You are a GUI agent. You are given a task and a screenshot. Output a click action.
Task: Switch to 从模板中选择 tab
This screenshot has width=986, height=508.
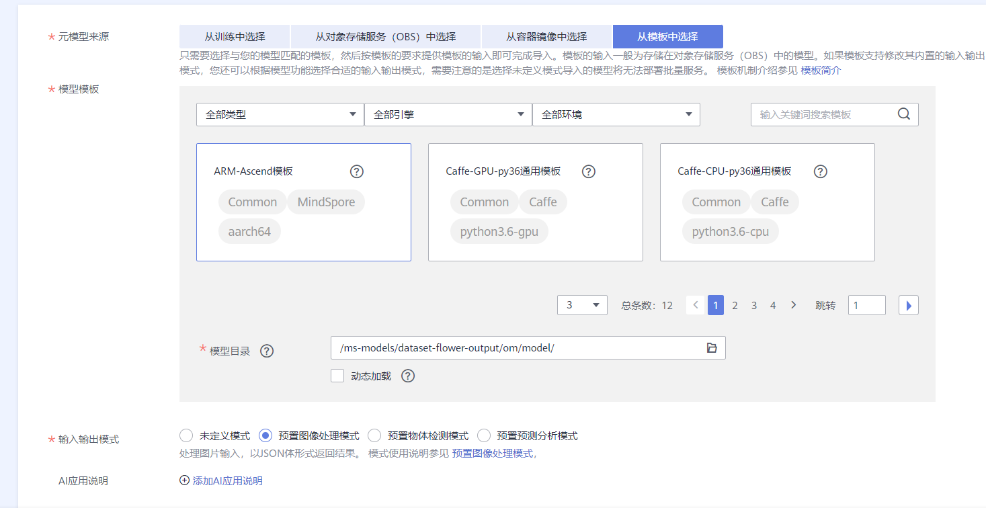(x=668, y=37)
